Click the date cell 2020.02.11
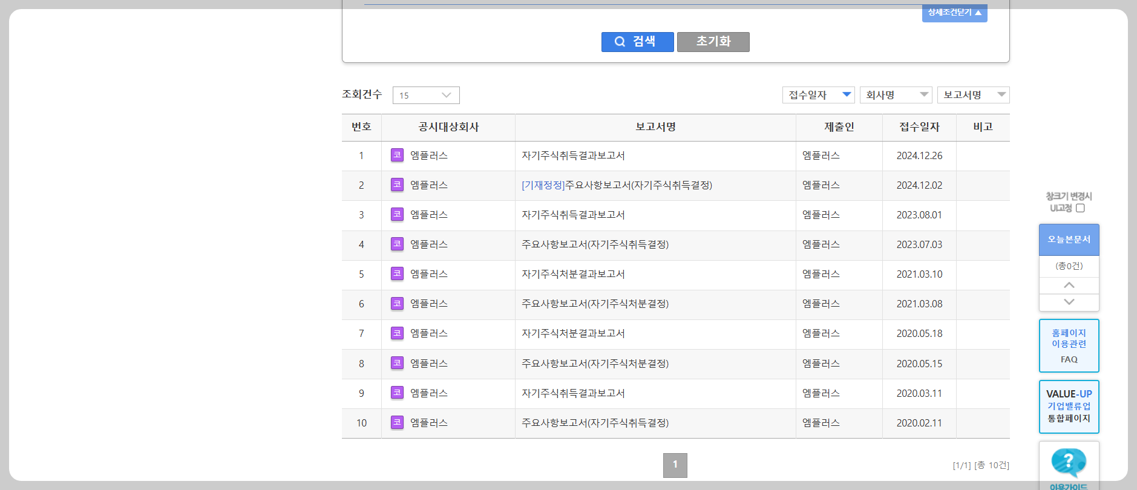The height and width of the screenshot is (490, 1137). 919,423
